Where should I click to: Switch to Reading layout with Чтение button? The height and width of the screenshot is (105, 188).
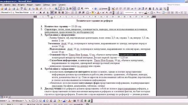coord(103,9)
